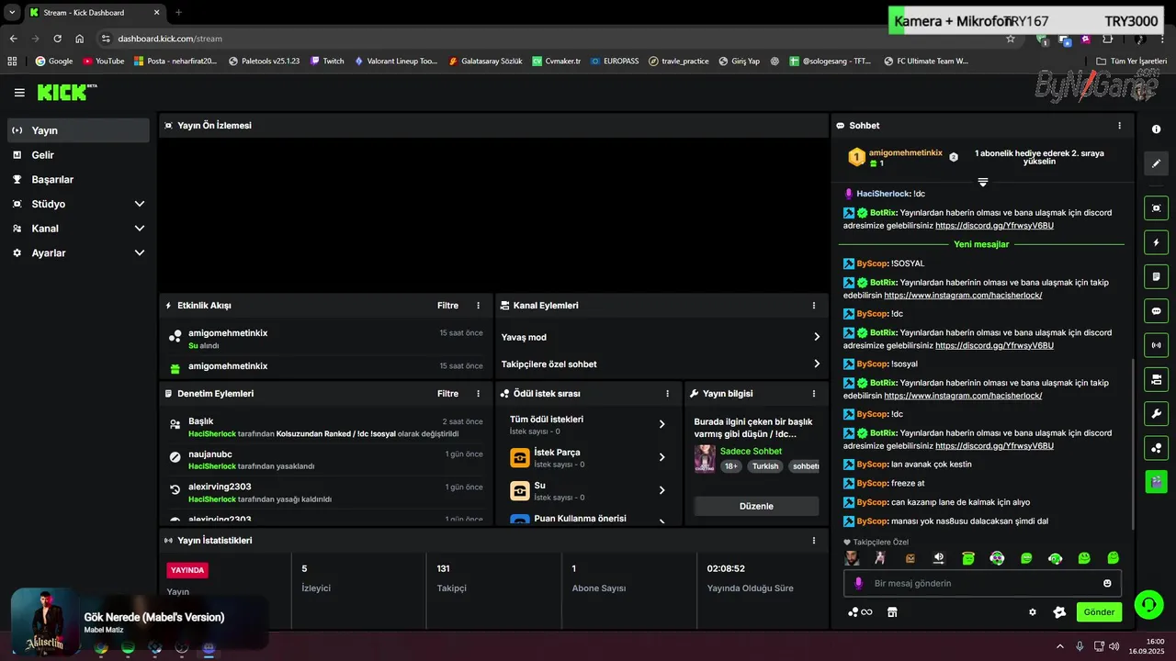The width and height of the screenshot is (1176, 661).
Task: Open İstek Parça reward requests
Action: (x=588, y=457)
